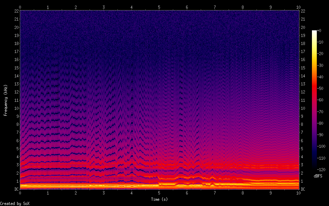Click the 16 kHz label on left axis

16,60
